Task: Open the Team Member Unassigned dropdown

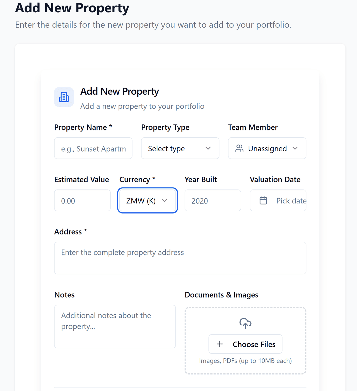Action: coord(267,148)
